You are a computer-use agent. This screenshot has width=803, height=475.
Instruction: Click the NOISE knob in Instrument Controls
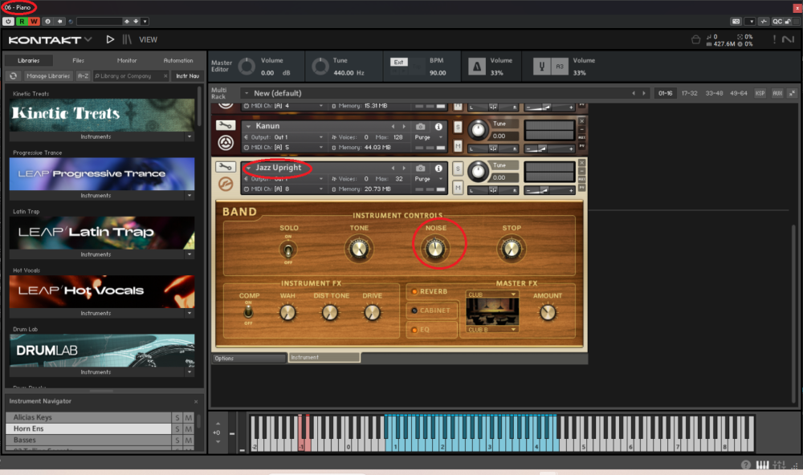click(435, 250)
